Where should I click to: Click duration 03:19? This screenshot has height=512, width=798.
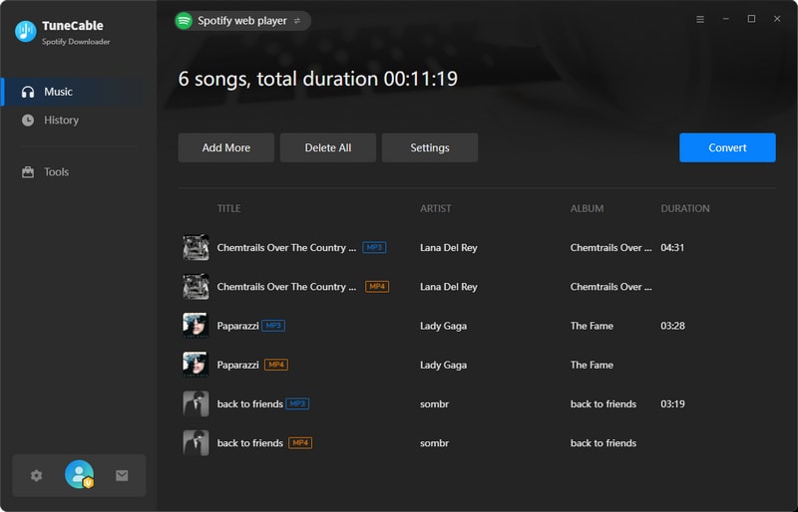[672, 403]
